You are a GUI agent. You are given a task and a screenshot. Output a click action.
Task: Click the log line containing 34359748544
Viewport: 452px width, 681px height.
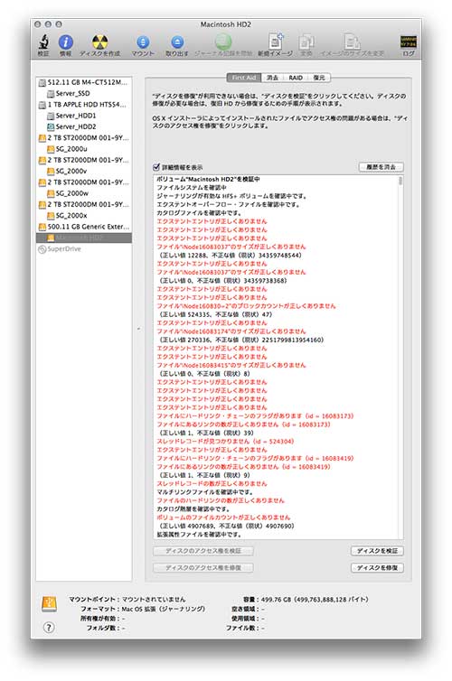click(231, 256)
